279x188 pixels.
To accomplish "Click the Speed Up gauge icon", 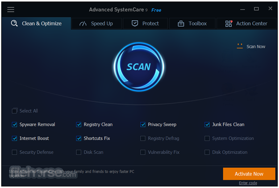I will point(83,24).
